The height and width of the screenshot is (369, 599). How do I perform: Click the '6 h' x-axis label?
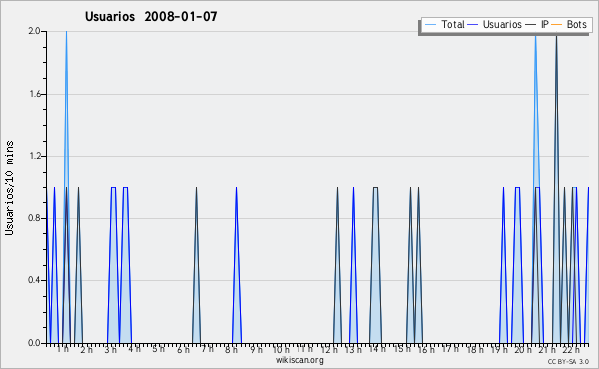(x=183, y=349)
